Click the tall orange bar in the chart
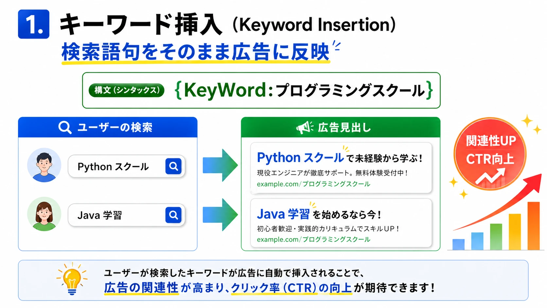 click(534, 226)
